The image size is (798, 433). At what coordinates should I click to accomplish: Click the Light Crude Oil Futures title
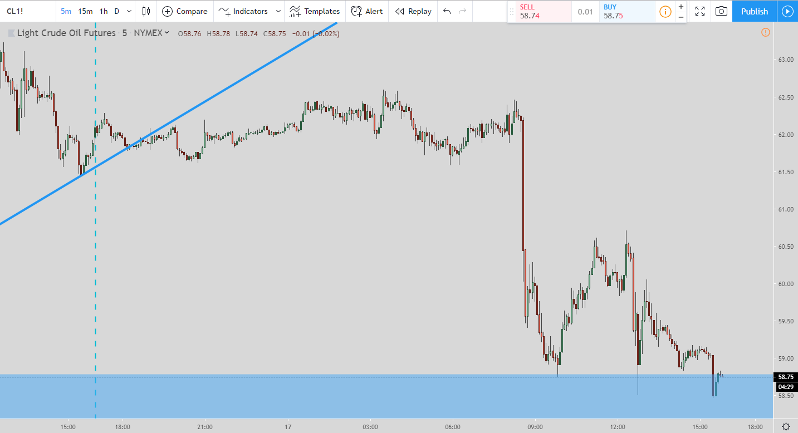[66, 33]
